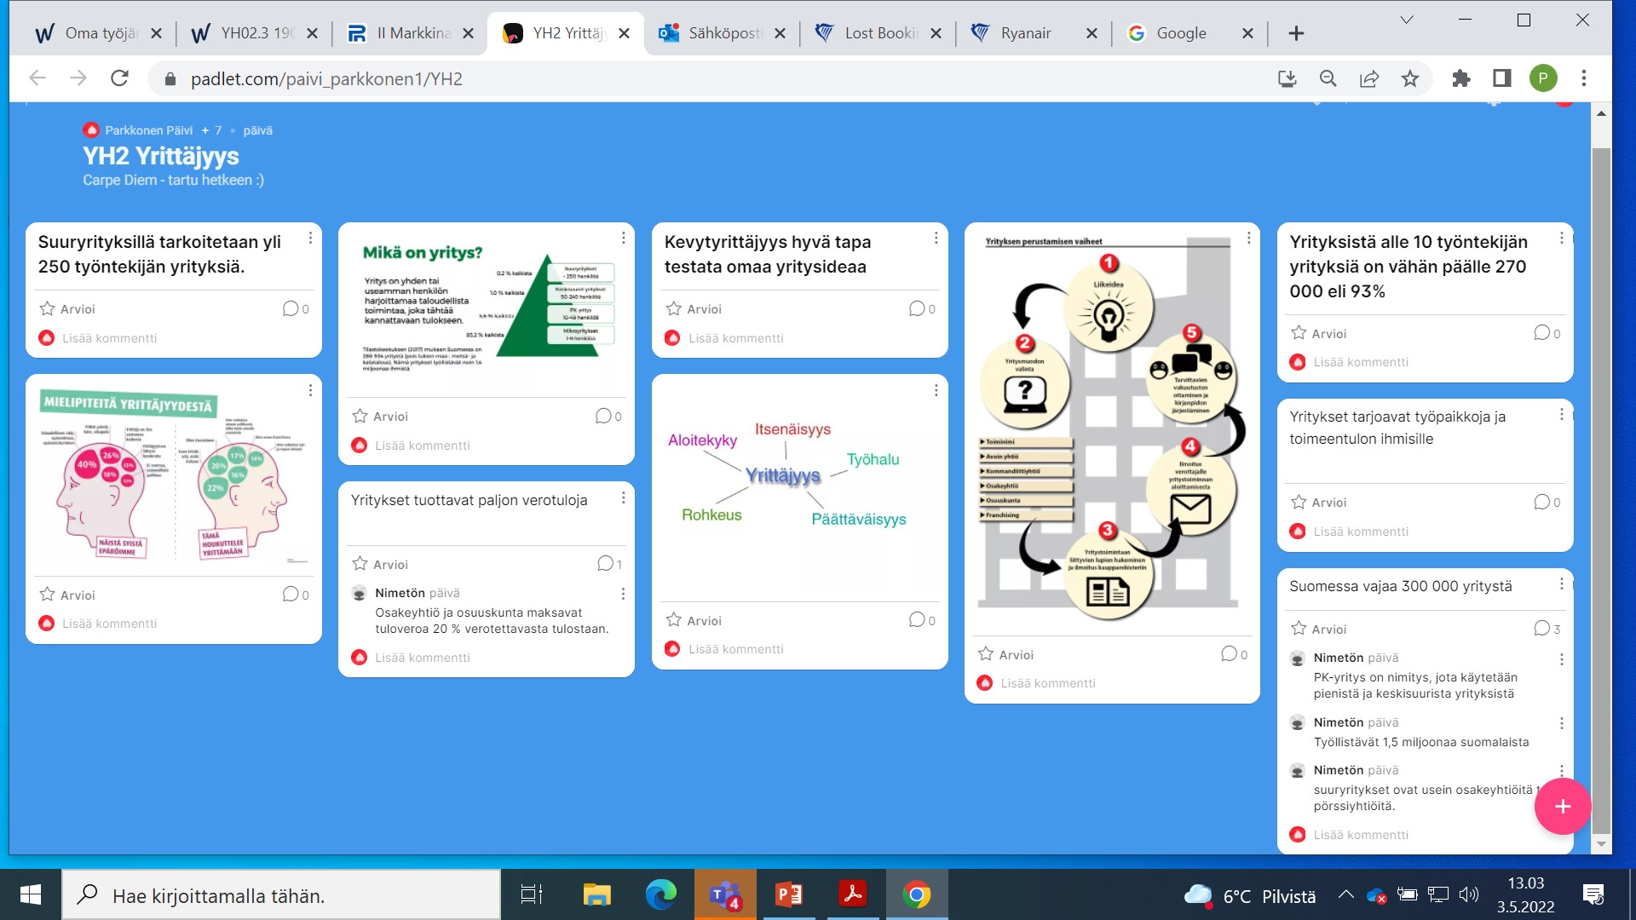1636x920 pixels.
Task: Click Lisää kommentti under the mind map post
Action: click(735, 649)
